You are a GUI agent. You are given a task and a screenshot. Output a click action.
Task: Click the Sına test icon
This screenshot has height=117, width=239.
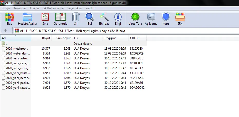point(45,17)
